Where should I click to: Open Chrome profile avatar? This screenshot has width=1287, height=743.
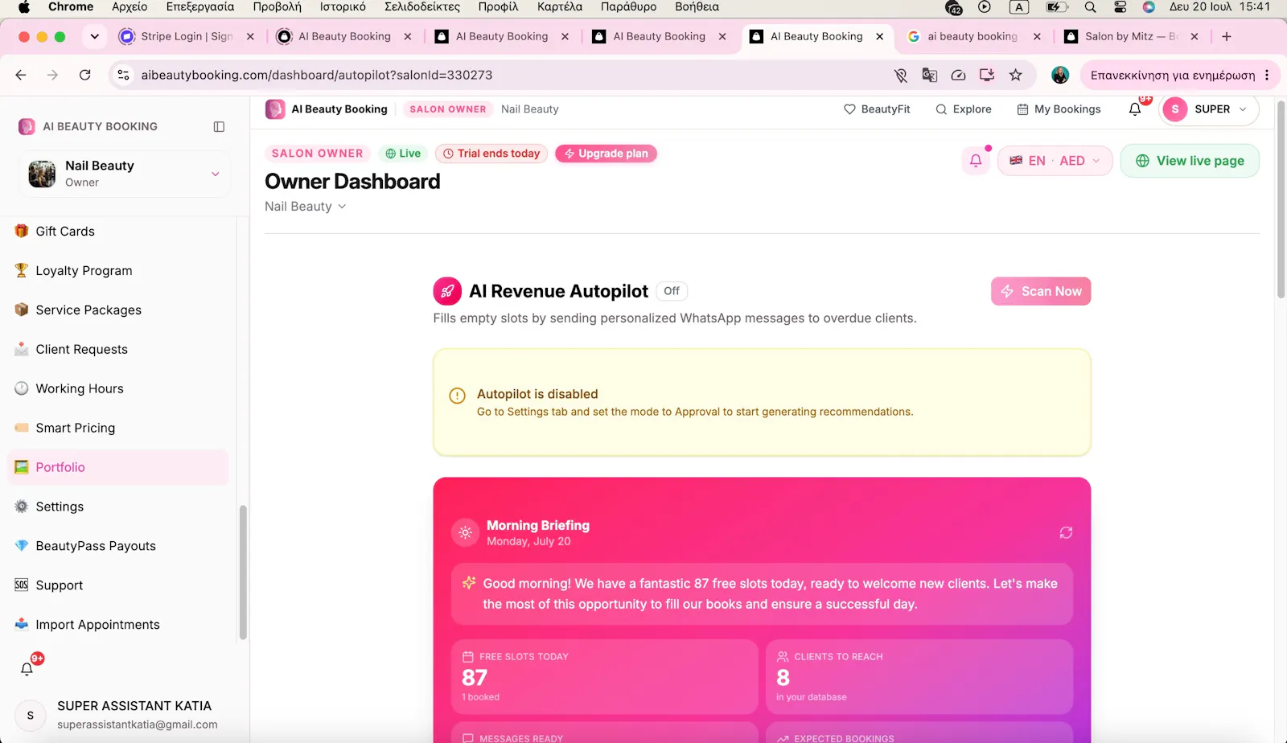point(1060,75)
